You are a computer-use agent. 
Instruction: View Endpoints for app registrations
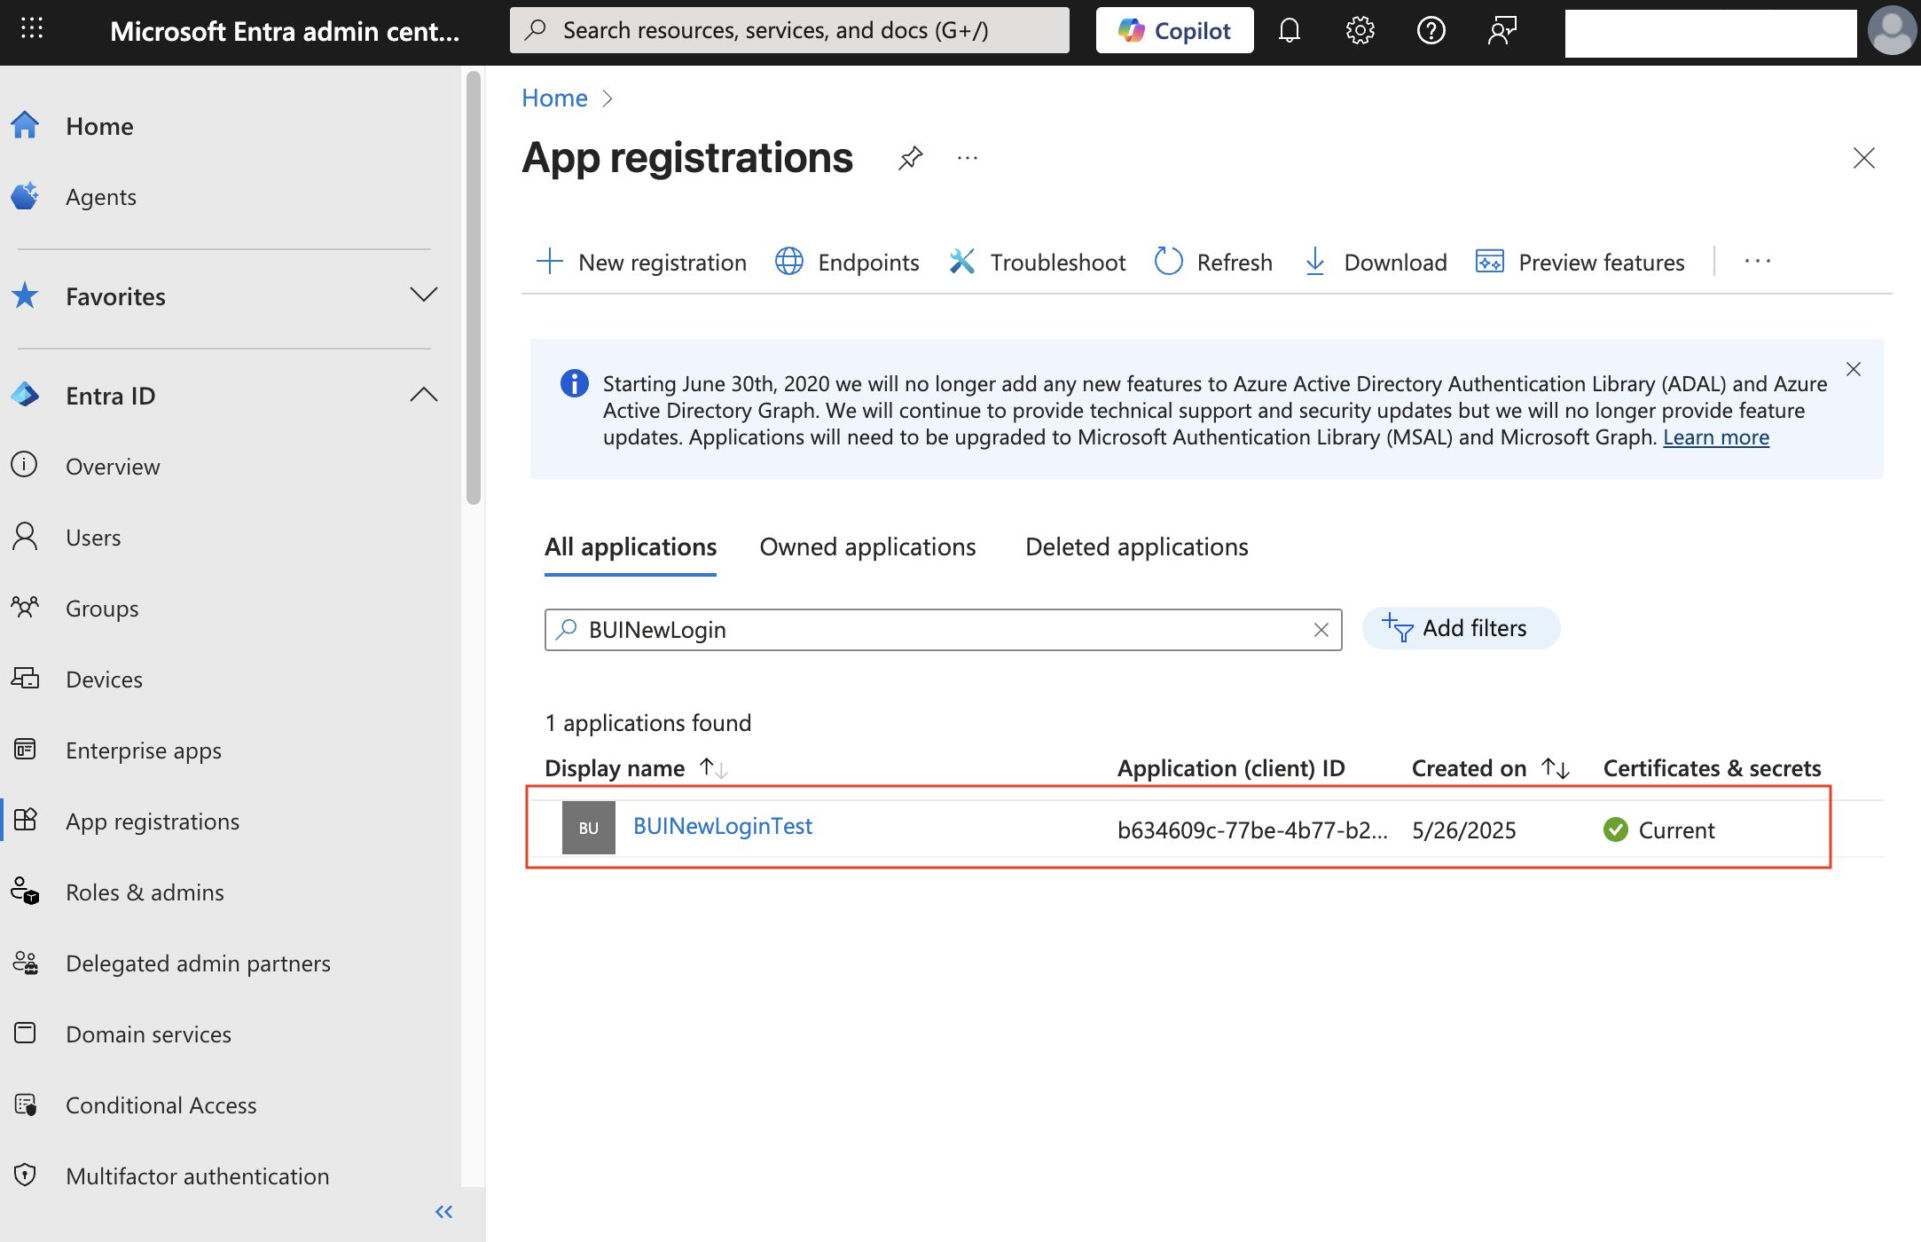[x=846, y=262]
